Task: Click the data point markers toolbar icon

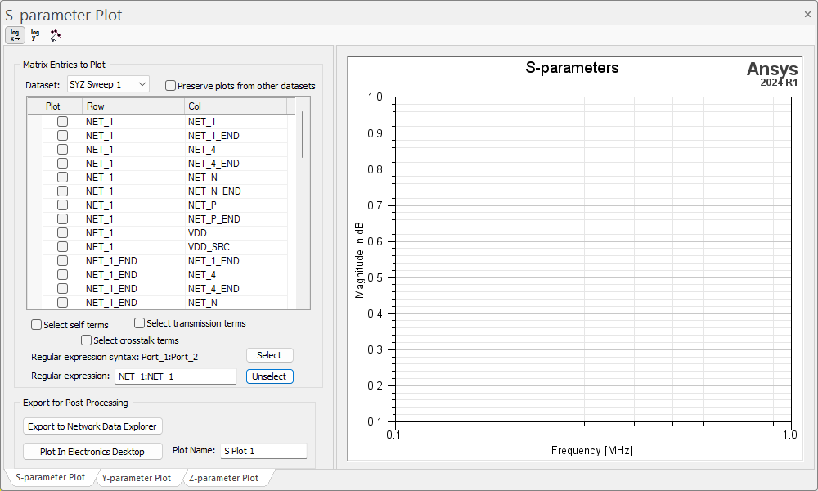Action: [x=56, y=34]
